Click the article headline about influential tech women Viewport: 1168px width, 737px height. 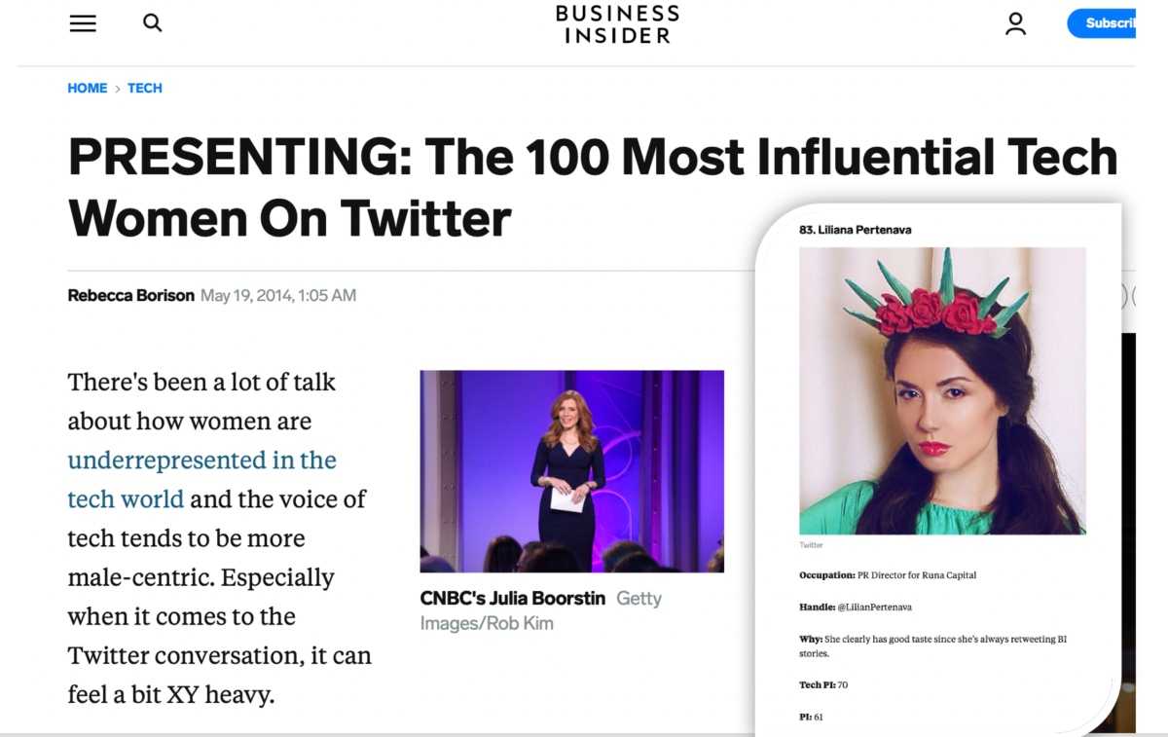tap(592, 187)
